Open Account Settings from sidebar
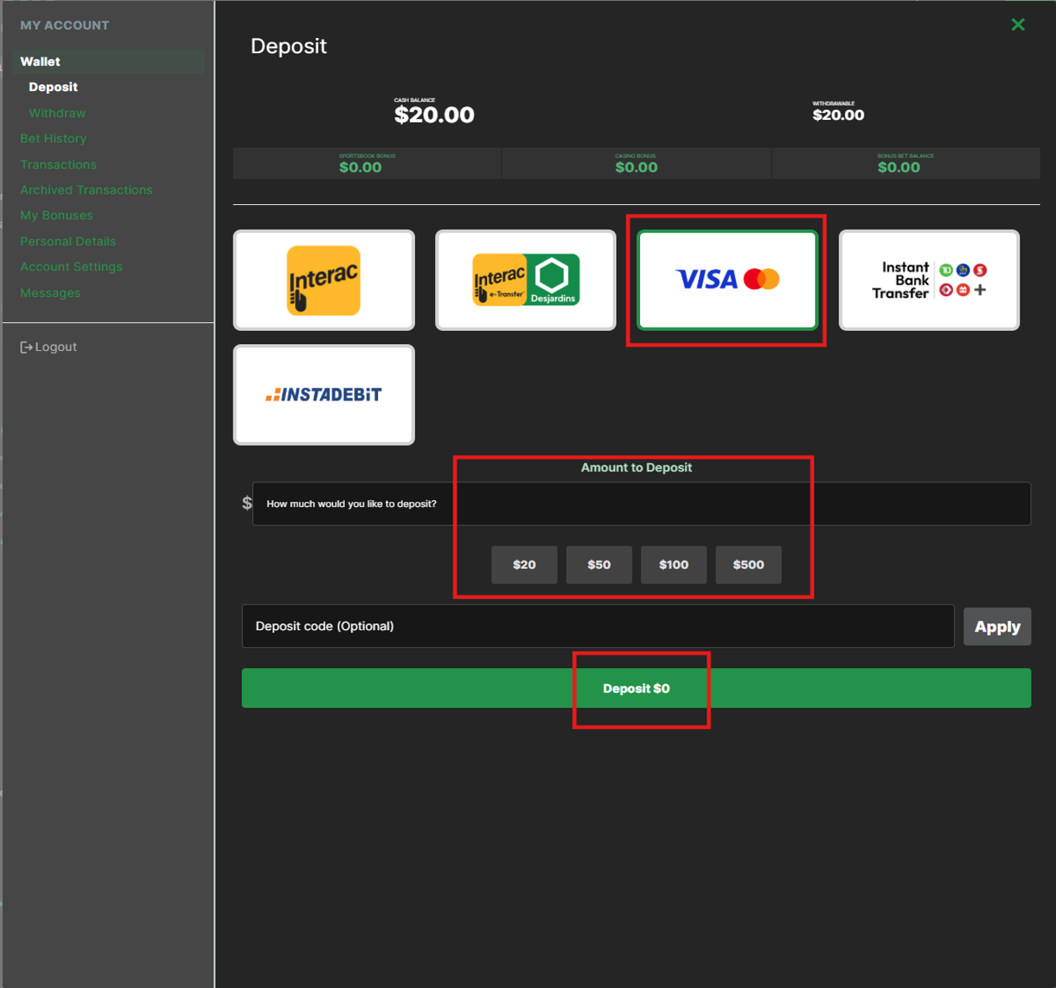1056x988 pixels. [71, 267]
